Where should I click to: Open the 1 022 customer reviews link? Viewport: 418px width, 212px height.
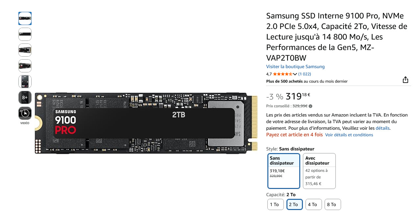[x=305, y=74]
